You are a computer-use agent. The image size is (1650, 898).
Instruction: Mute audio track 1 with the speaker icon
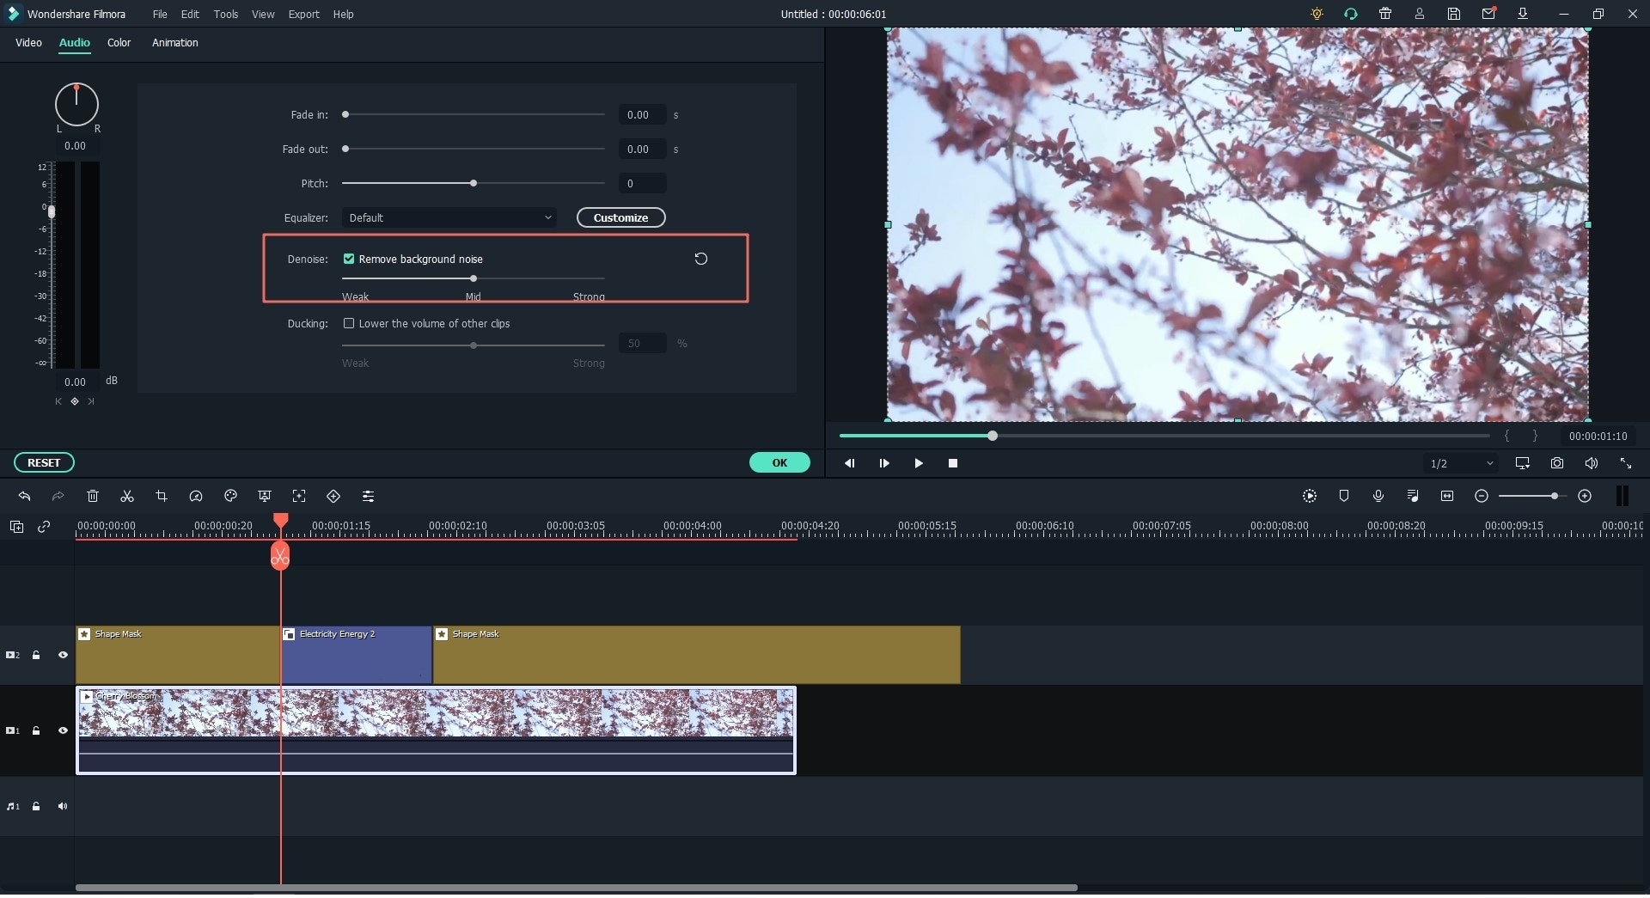[x=63, y=808]
